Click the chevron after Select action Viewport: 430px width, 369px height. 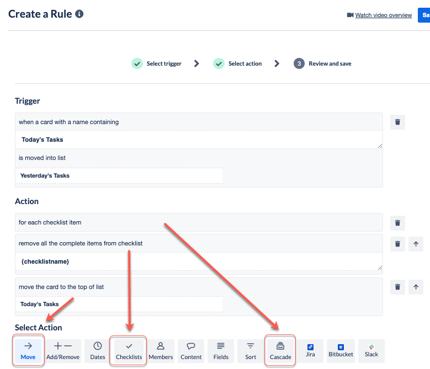[x=277, y=63]
